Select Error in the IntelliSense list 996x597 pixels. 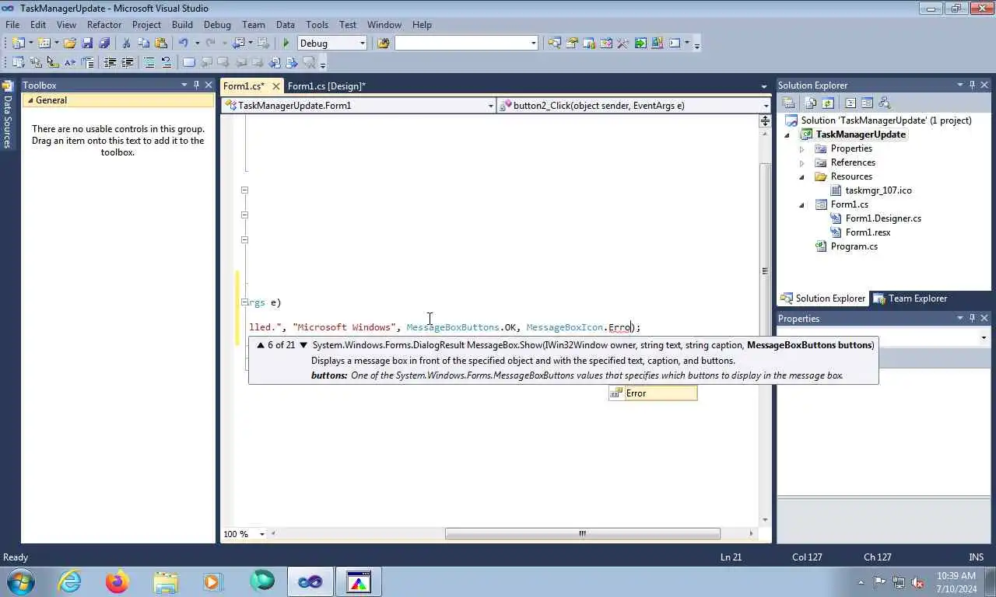653,393
